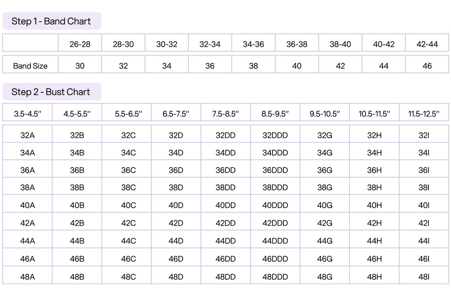The width and height of the screenshot is (451, 303).
Task: Click band size 38 cell
Action: tap(254, 66)
